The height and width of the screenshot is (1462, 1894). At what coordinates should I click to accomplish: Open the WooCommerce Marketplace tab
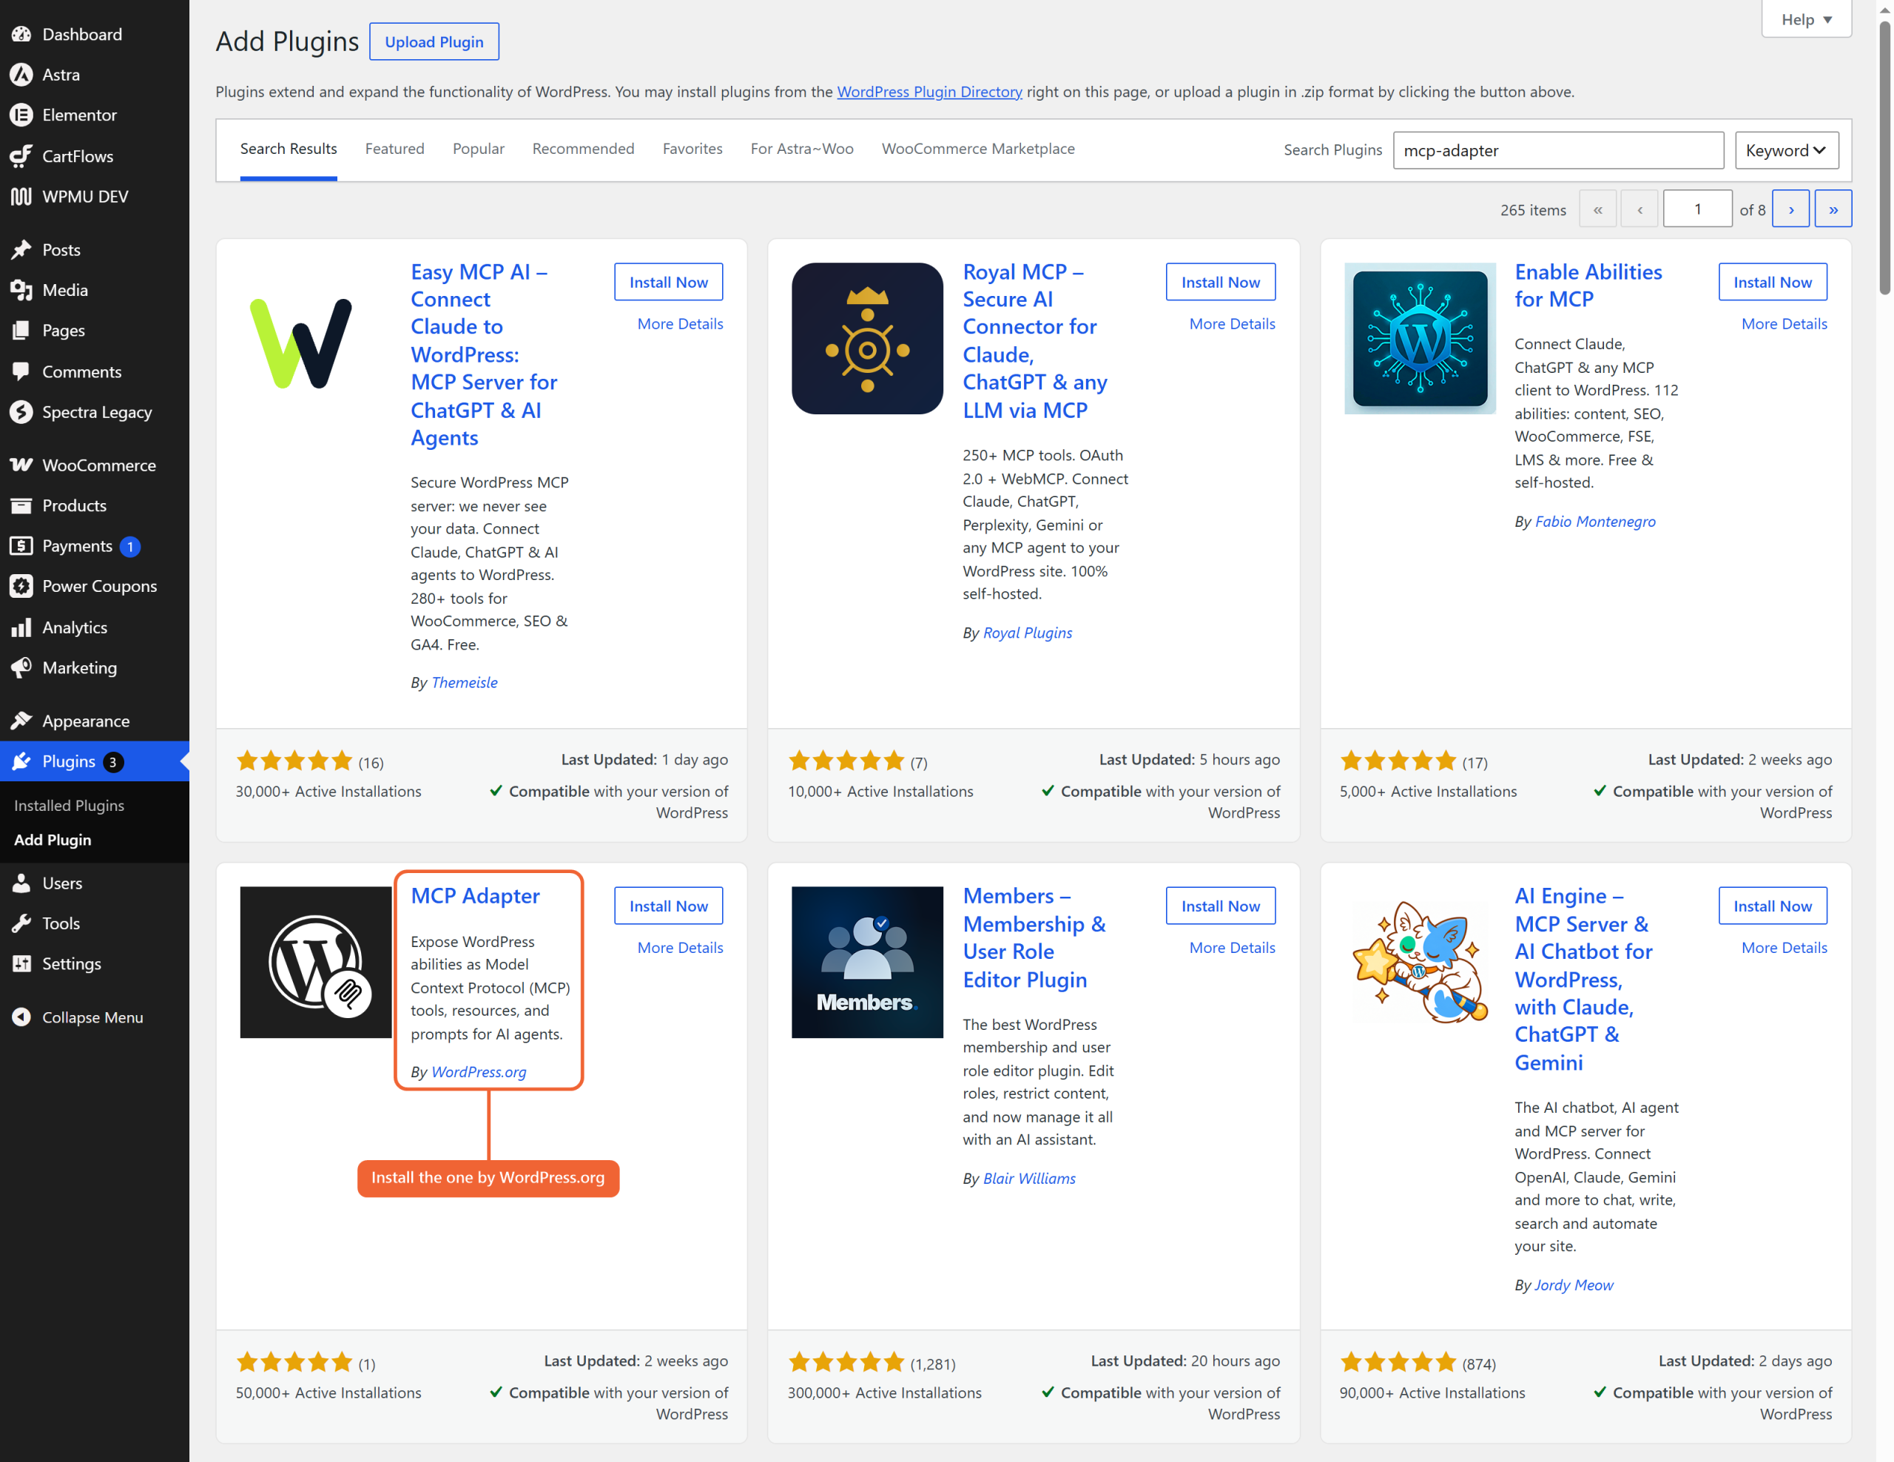tap(977, 148)
